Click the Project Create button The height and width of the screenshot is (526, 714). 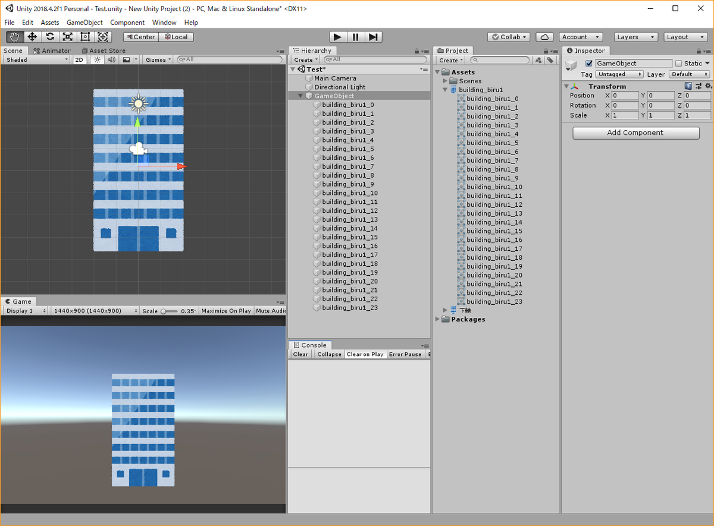pyautogui.click(x=451, y=60)
